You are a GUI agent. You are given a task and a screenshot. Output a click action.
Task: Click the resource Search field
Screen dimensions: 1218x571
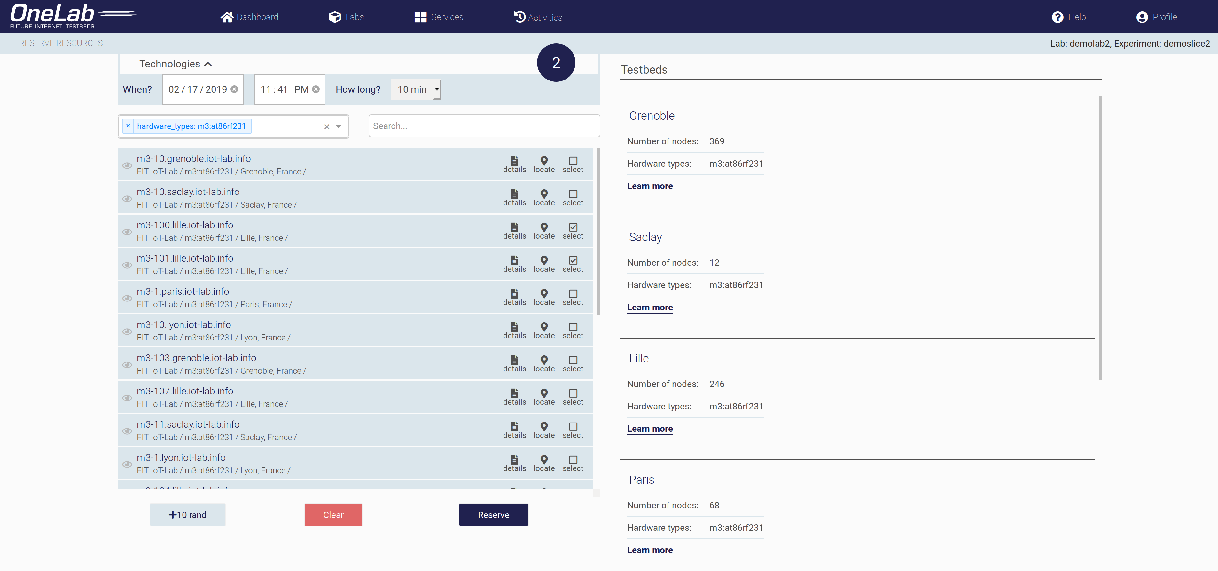(484, 126)
